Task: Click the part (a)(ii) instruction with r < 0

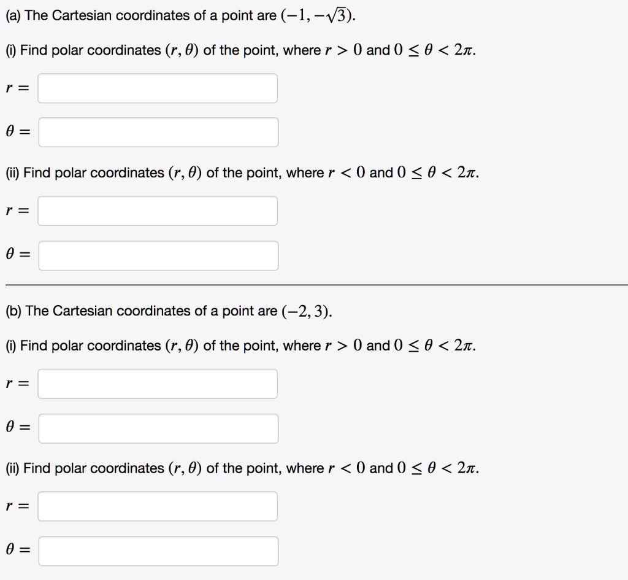Action: tap(242, 173)
